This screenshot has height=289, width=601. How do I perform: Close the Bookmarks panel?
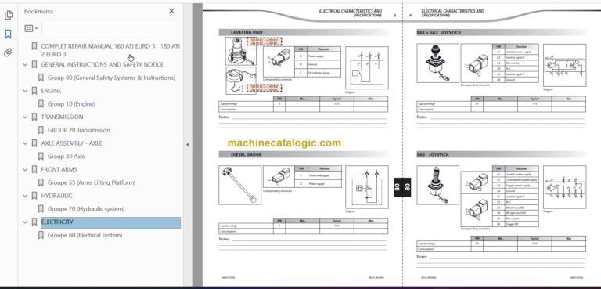click(x=171, y=11)
